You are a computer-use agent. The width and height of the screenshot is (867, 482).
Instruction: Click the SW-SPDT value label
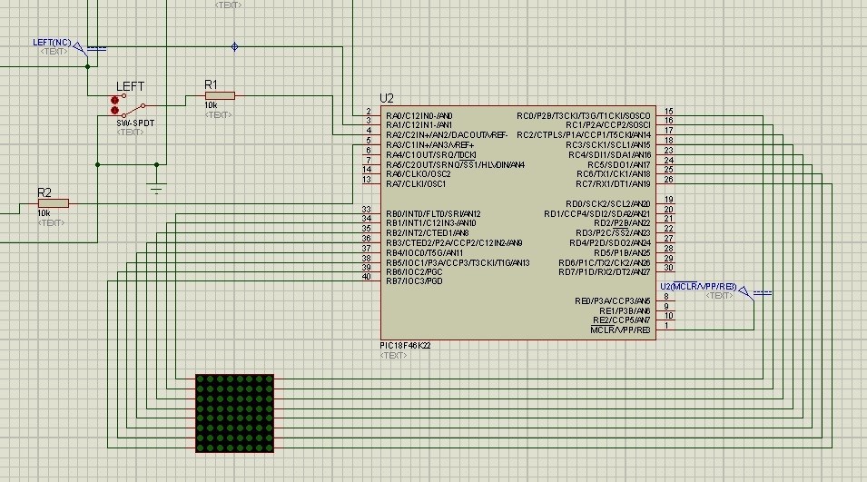pyautogui.click(x=135, y=123)
